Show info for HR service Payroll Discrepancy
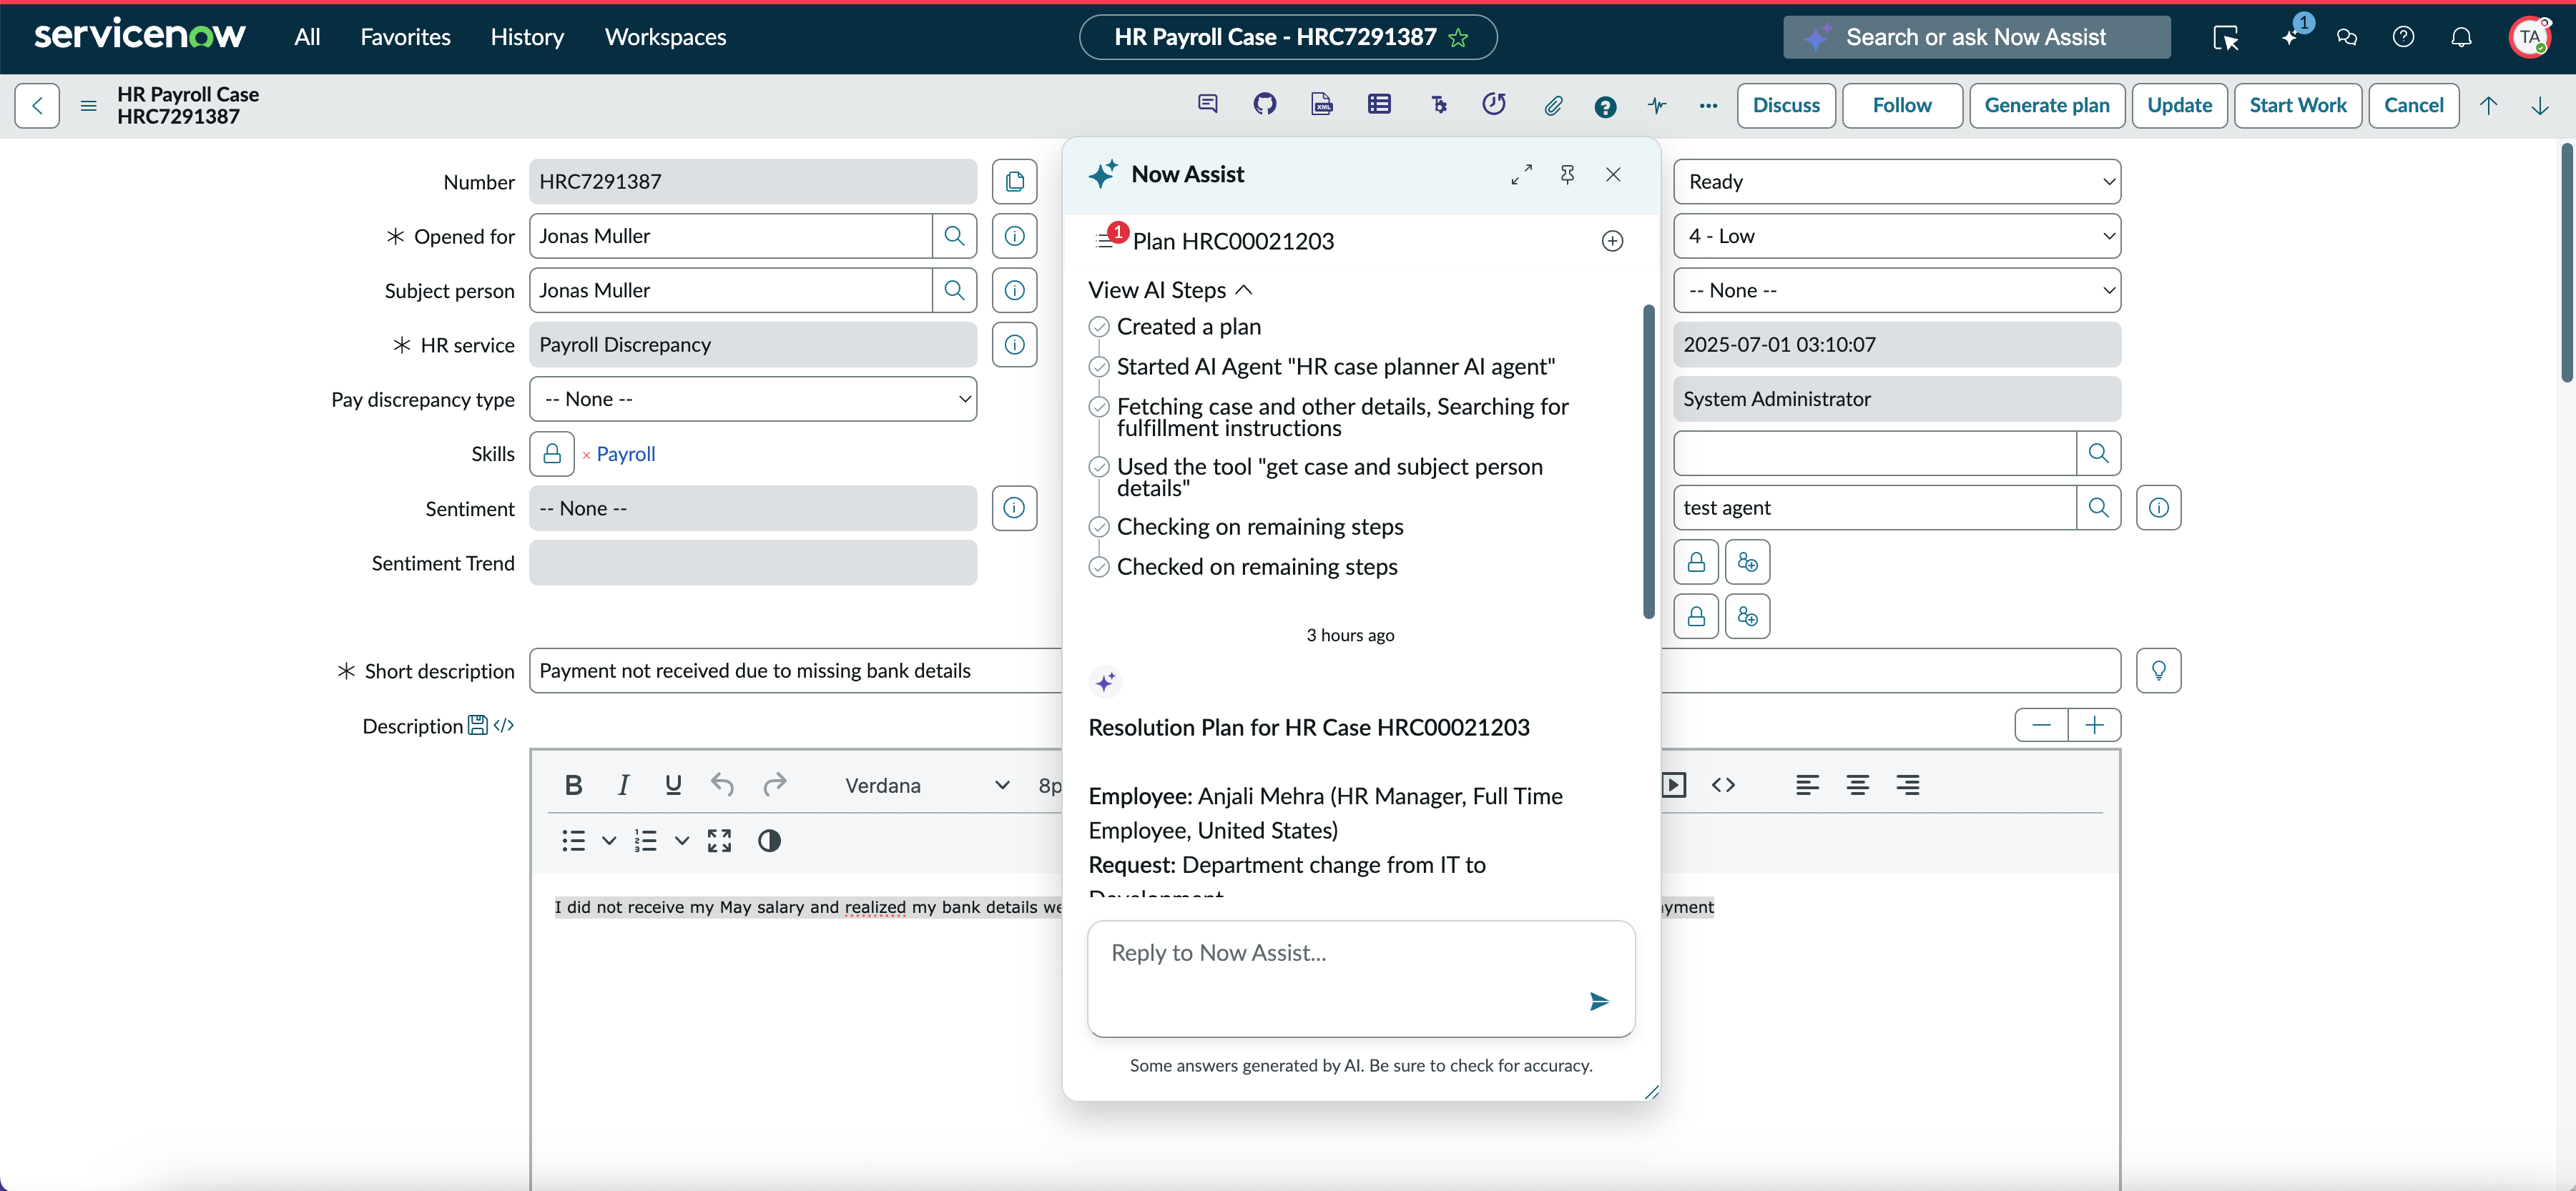This screenshot has width=2576, height=1191. coord(1014,345)
